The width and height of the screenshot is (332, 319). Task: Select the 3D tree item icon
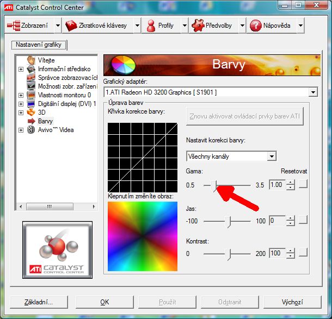coord(32,112)
